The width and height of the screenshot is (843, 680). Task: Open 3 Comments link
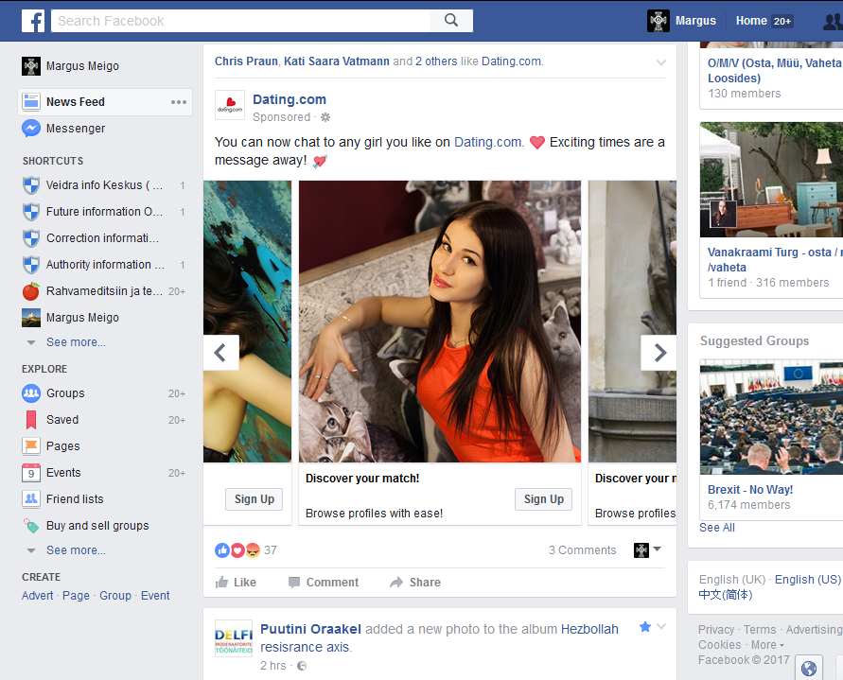point(582,550)
